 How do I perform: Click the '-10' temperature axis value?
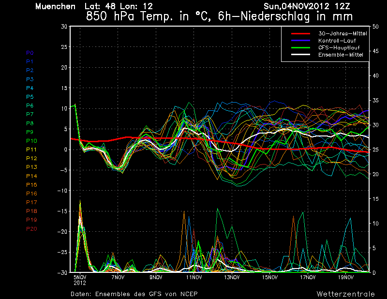[x=62, y=191]
